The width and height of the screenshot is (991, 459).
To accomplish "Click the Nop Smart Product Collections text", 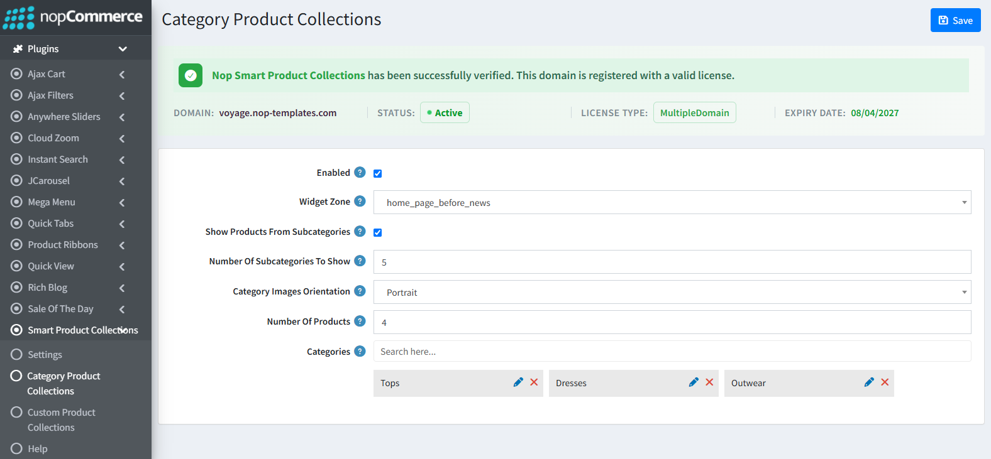I will (289, 75).
